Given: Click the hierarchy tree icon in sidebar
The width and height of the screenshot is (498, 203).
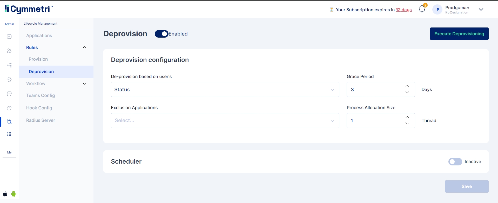Looking at the screenshot, I should pos(9,65).
